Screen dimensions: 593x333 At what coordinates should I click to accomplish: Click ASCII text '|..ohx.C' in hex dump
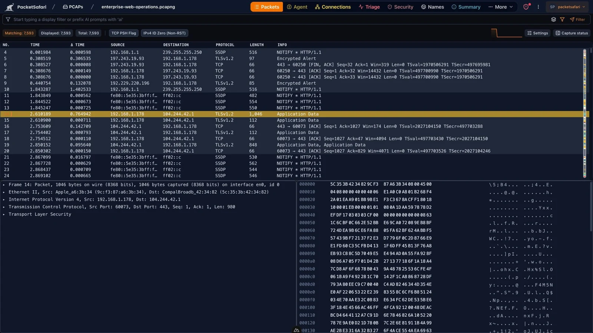point(504,269)
